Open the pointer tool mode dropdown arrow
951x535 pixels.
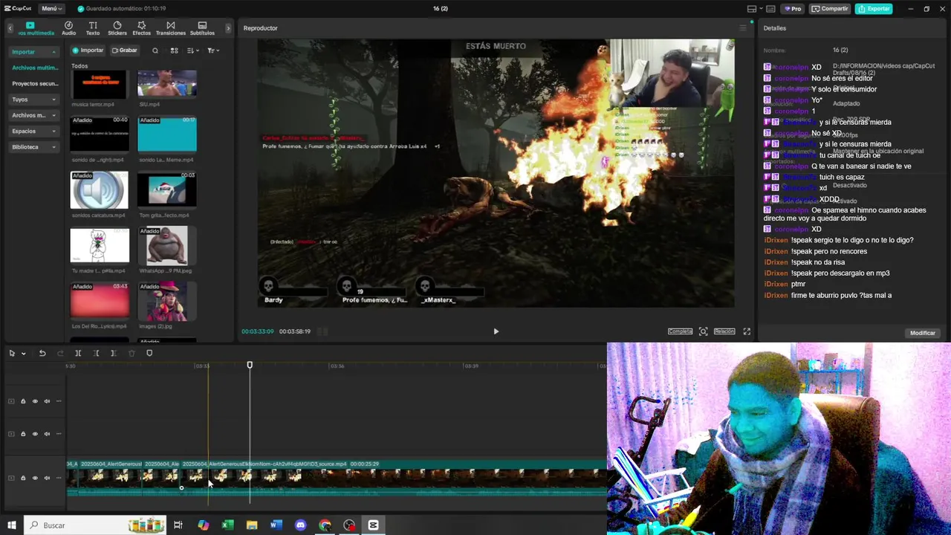tap(23, 354)
